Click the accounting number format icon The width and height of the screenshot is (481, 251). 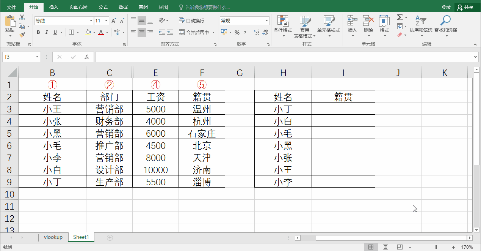pyautogui.click(x=224, y=33)
